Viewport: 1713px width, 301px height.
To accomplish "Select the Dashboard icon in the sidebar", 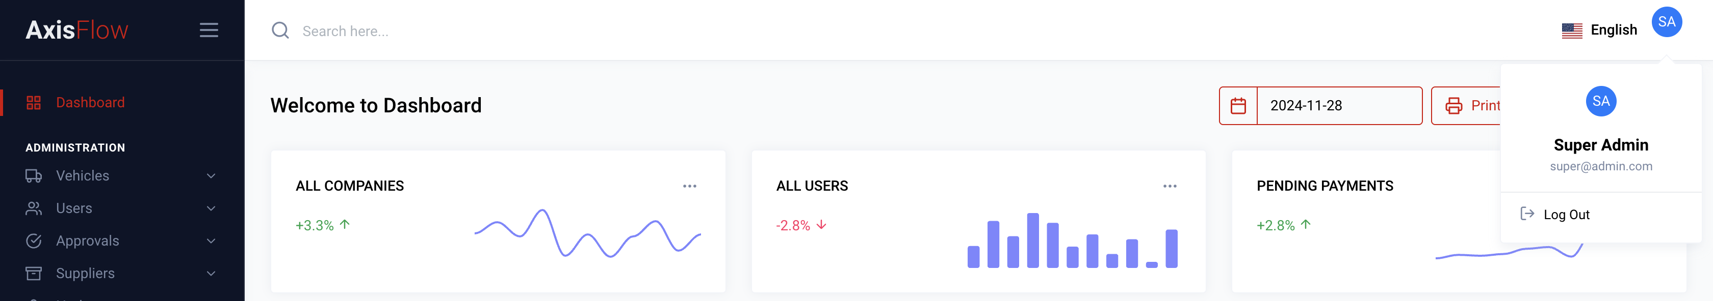I will click(x=35, y=102).
